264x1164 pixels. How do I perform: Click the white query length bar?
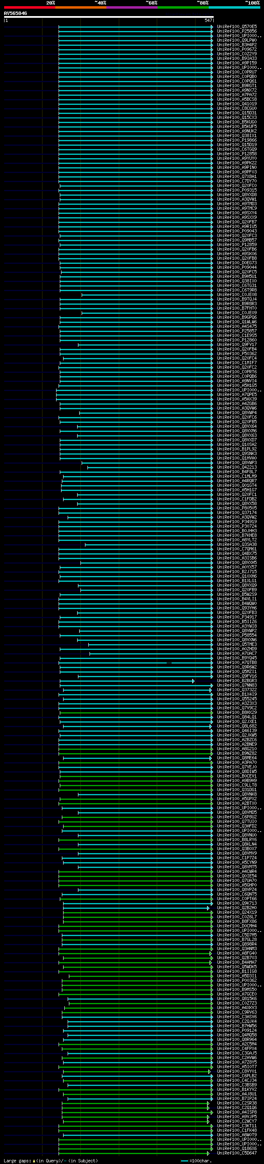tap(109, 17)
